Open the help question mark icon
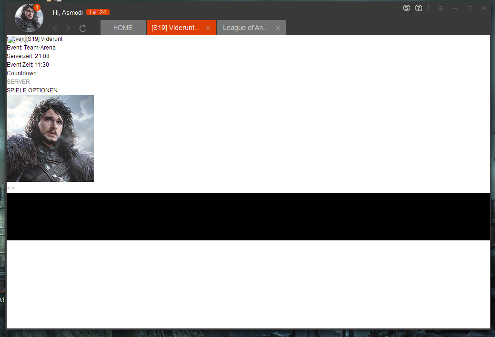The height and width of the screenshot is (337, 495). [x=418, y=8]
